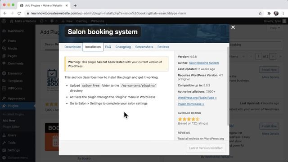Bookmark this page with the star icon
The width and height of the screenshot is (288, 162).
pyautogui.click(x=260, y=13)
